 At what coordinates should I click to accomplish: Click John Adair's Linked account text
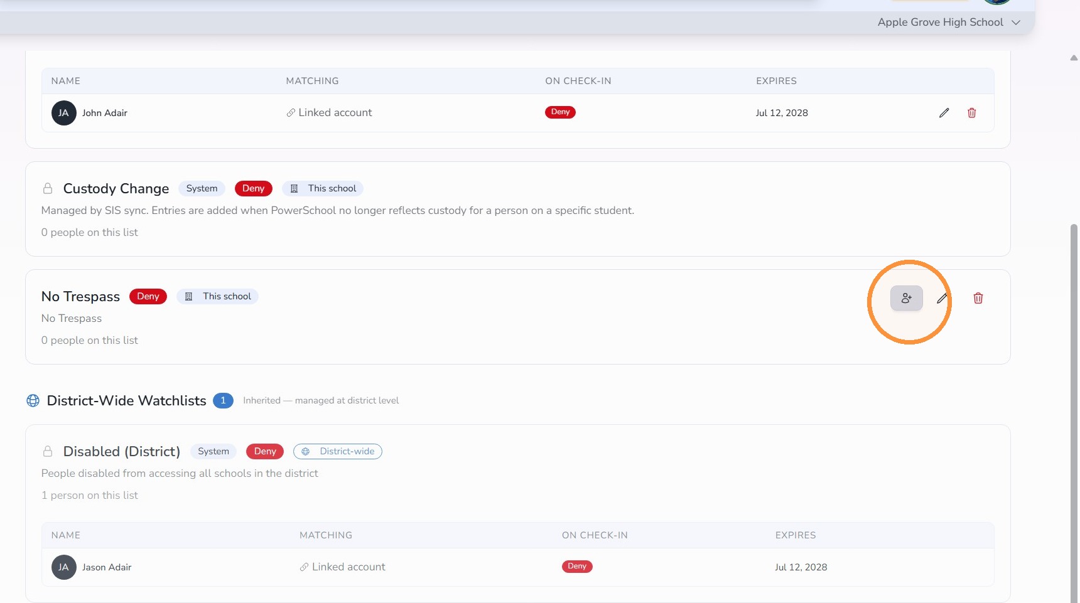(335, 113)
